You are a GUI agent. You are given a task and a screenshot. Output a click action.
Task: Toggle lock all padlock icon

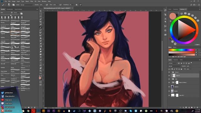click(x=182, y=69)
